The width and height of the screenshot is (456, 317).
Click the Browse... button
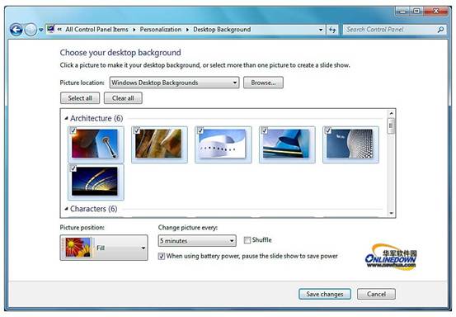pos(263,83)
